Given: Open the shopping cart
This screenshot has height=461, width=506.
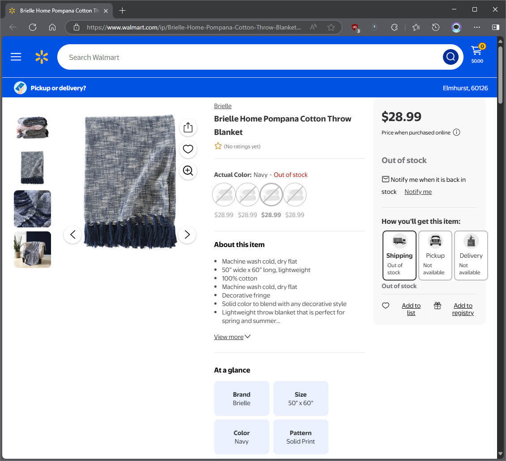Looking at the screenshot, I should pyautogui.click(x=477, y=54).
